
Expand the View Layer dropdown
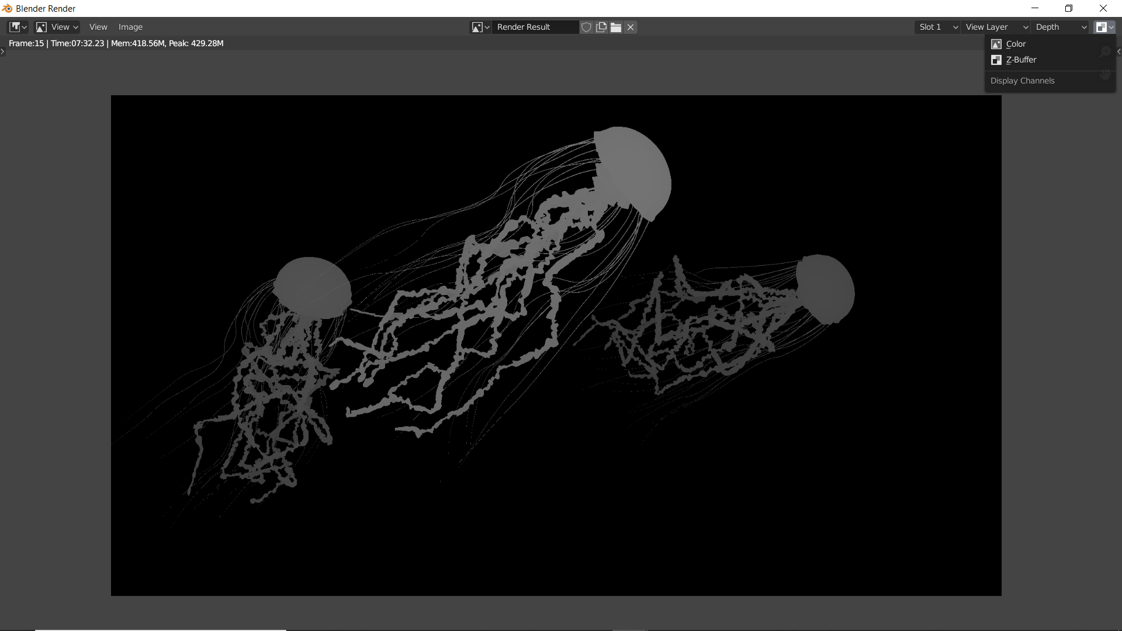(996, 27)
